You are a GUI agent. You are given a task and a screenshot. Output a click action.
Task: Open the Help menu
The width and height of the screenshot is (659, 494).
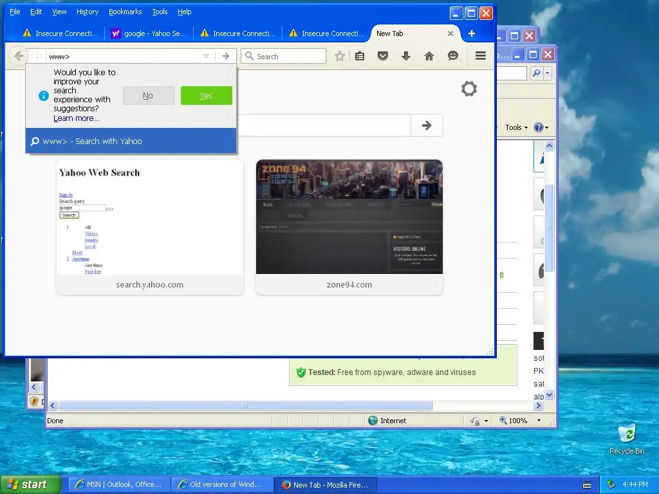tap(185, 12)
